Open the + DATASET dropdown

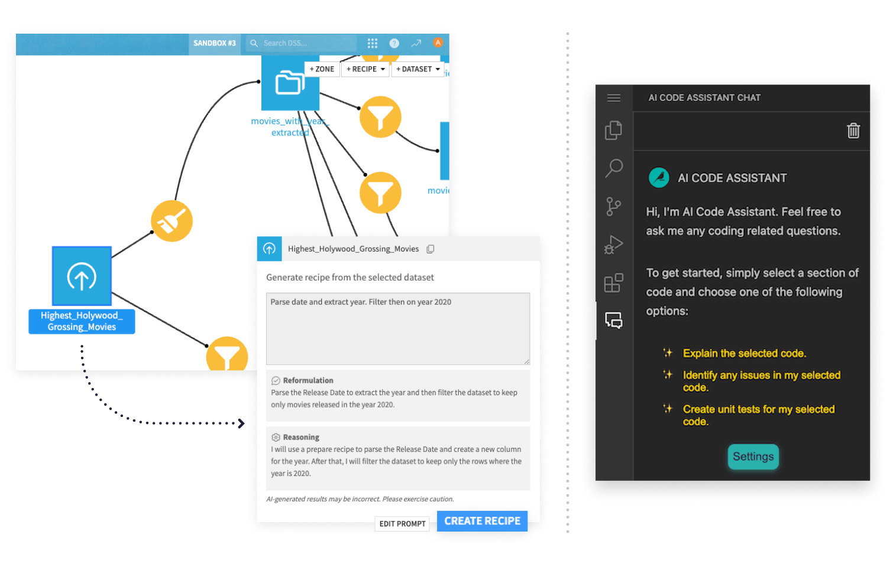point(417,69)
